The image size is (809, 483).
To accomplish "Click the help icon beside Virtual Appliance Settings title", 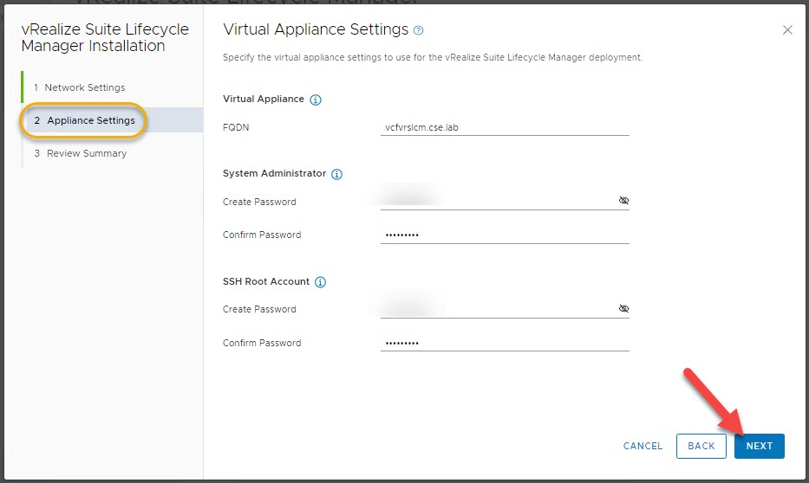I will coord(419,30).
